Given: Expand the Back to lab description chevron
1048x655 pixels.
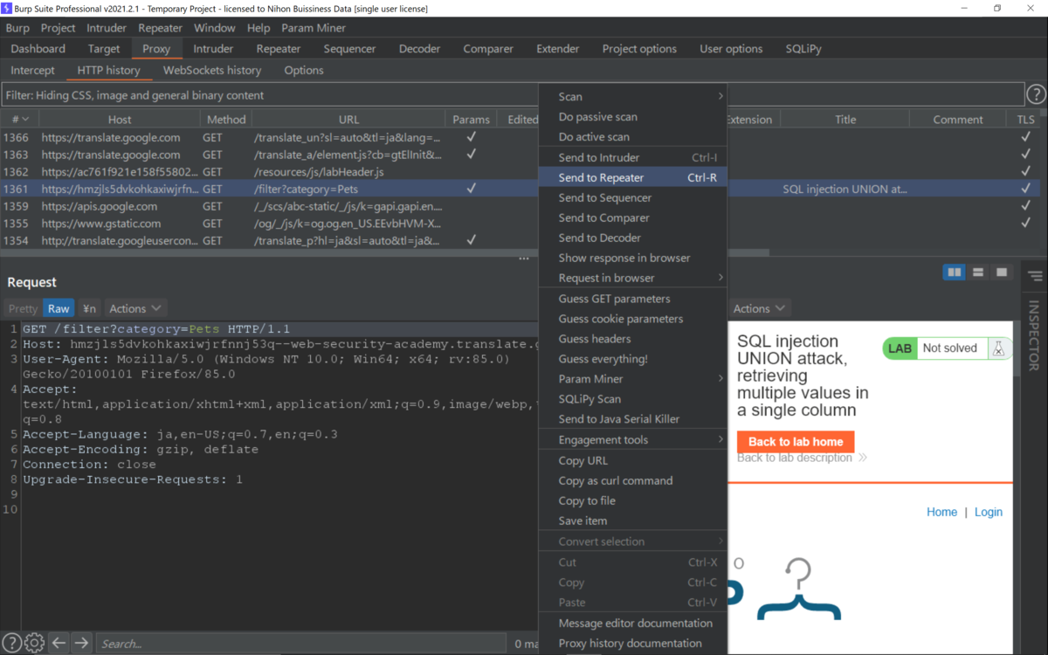Looking at the screenshot, I should tap(863, 458).
